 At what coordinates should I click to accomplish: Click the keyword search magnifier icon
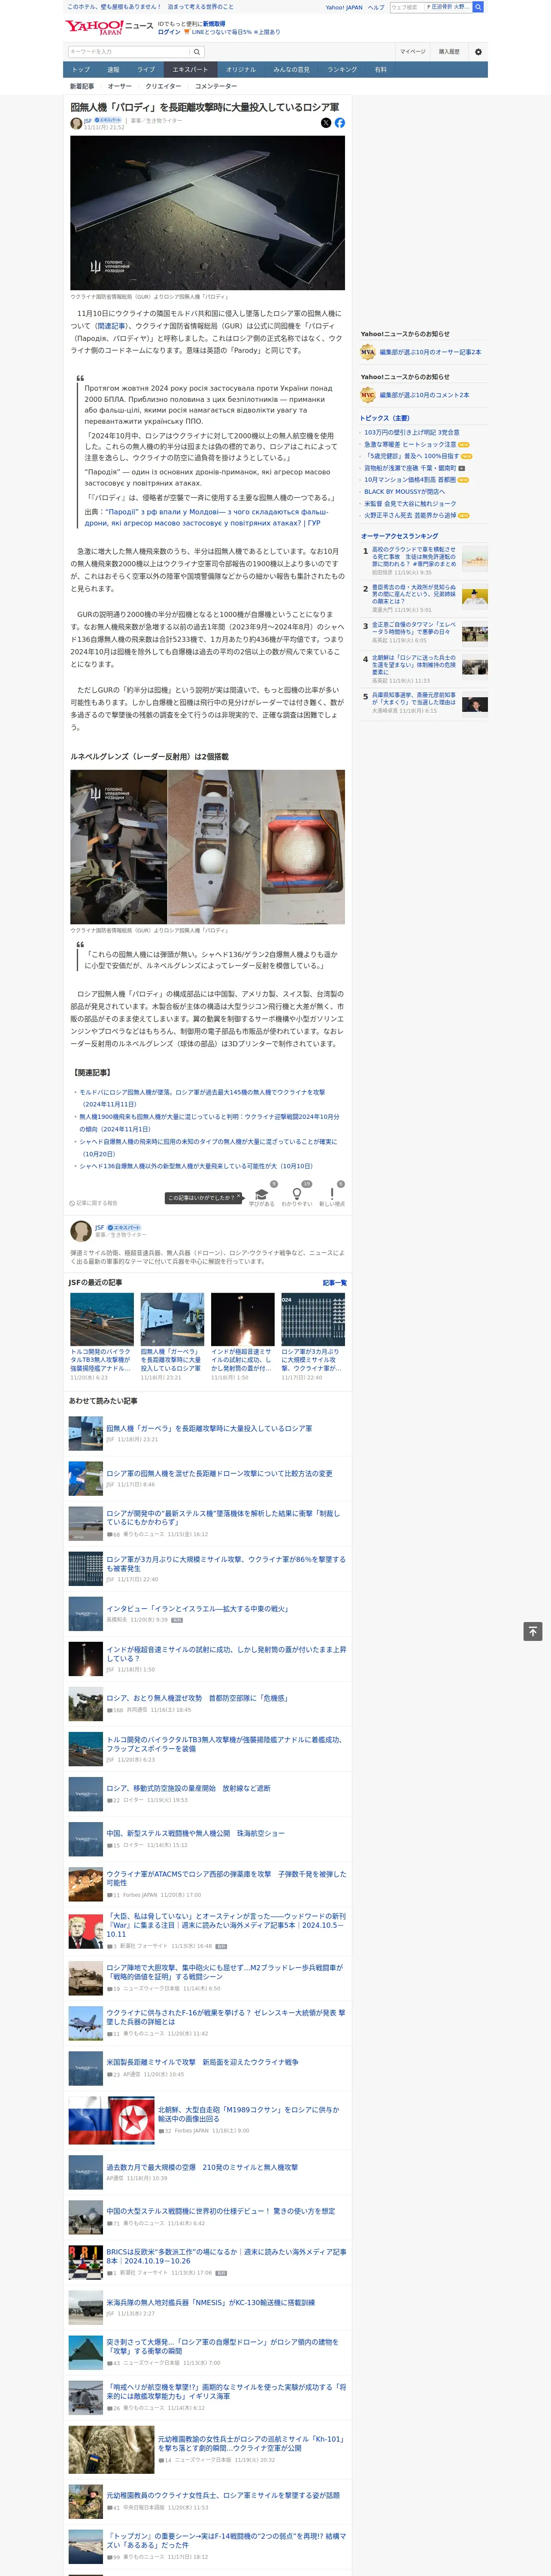(x=197, y=52)
